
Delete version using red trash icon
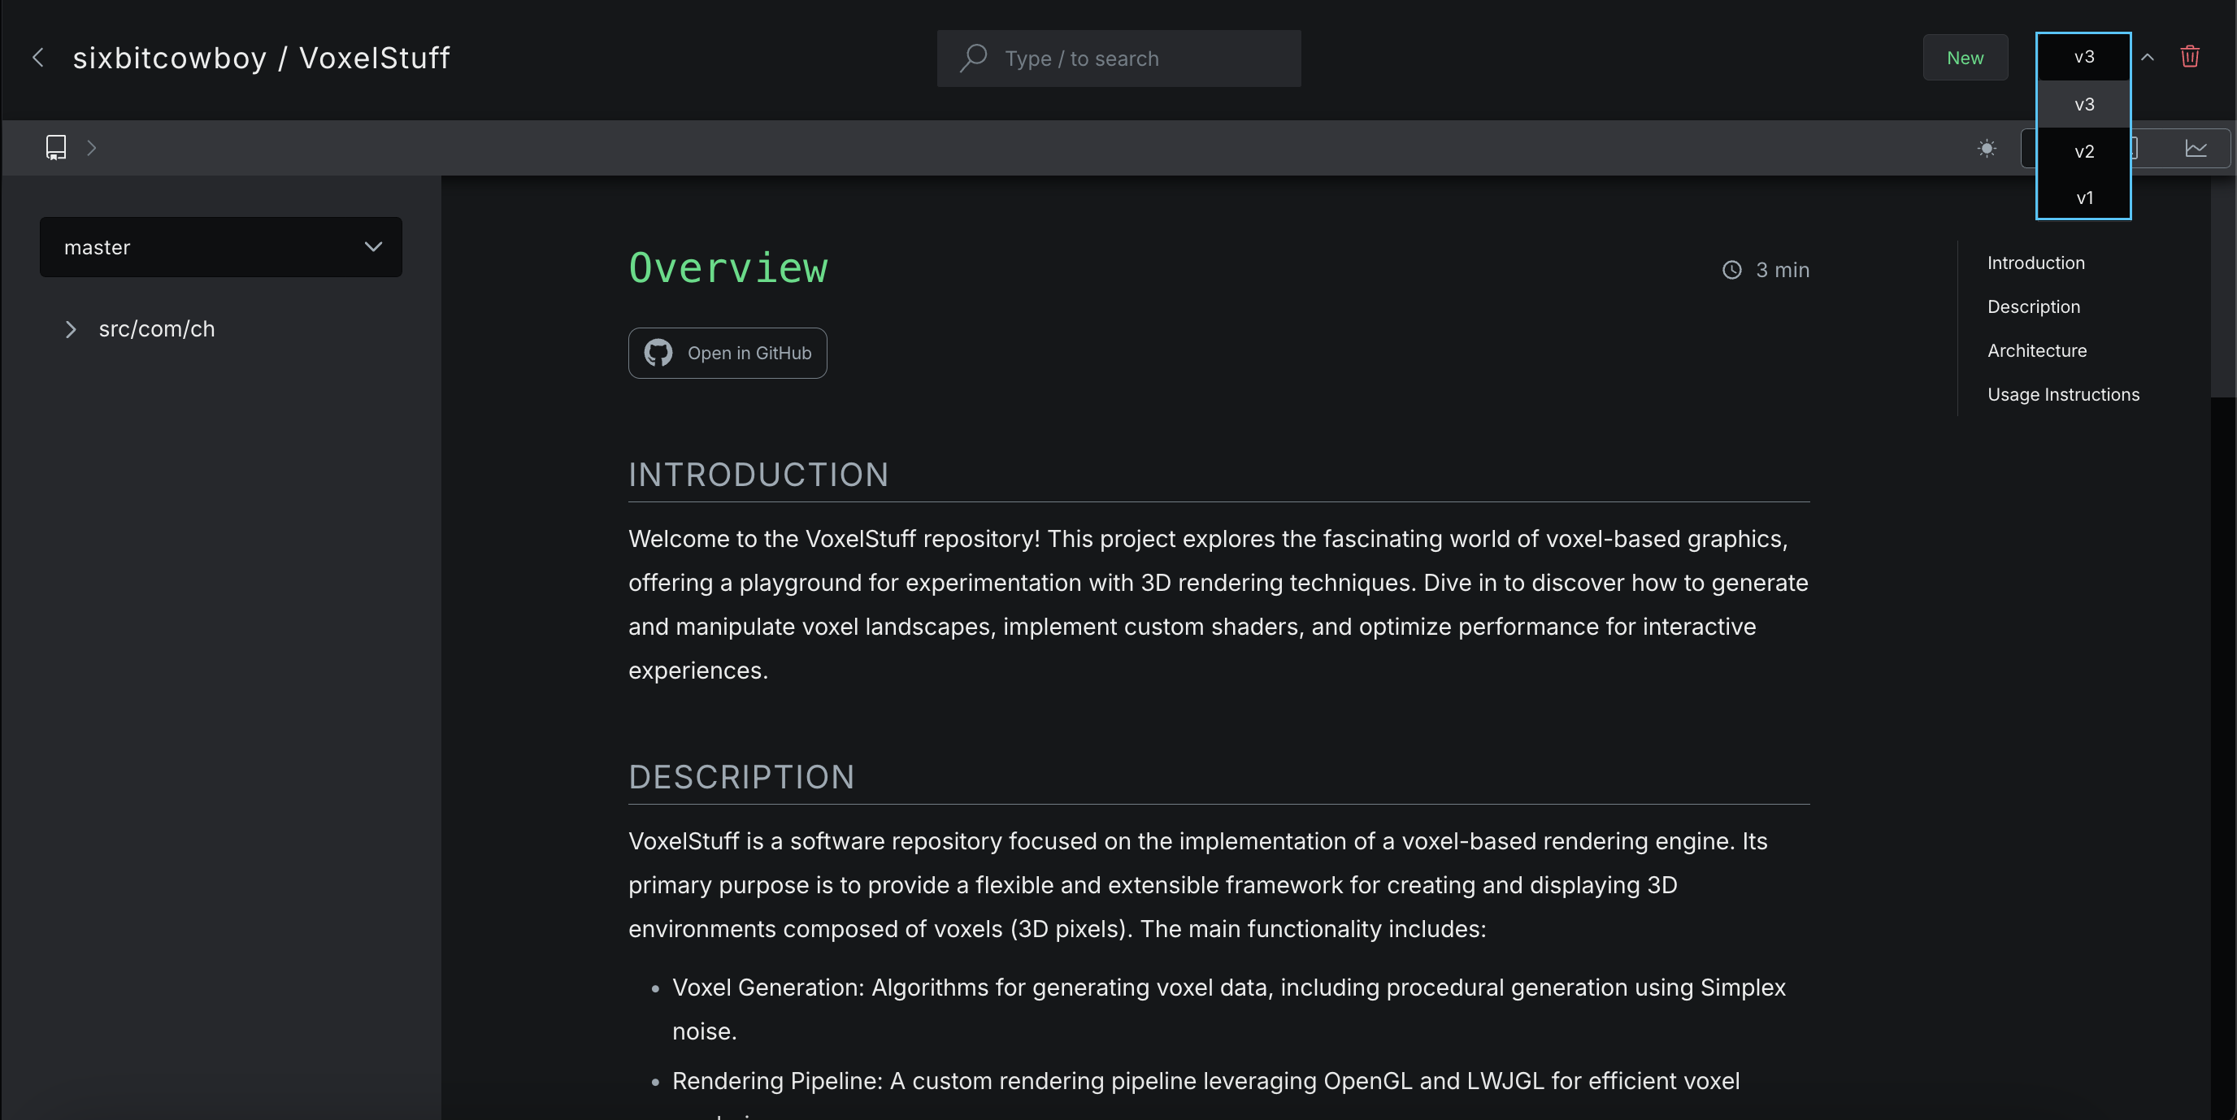click(2190, 56)
